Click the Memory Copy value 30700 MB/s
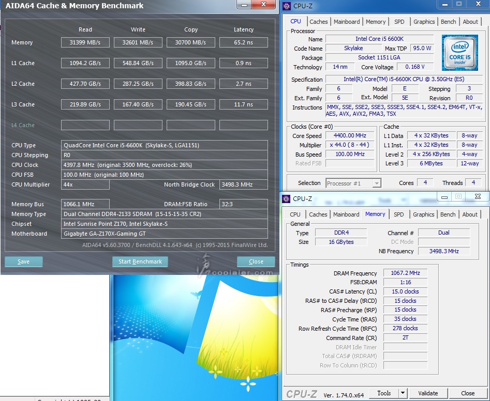The width and height of the screenshot is (490, 401). [x=190, y=42]
